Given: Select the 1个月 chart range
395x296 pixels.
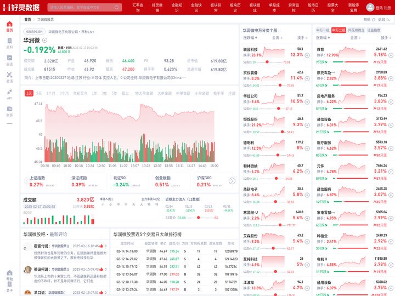Looking at the screenshot, I should click(50, 93).
